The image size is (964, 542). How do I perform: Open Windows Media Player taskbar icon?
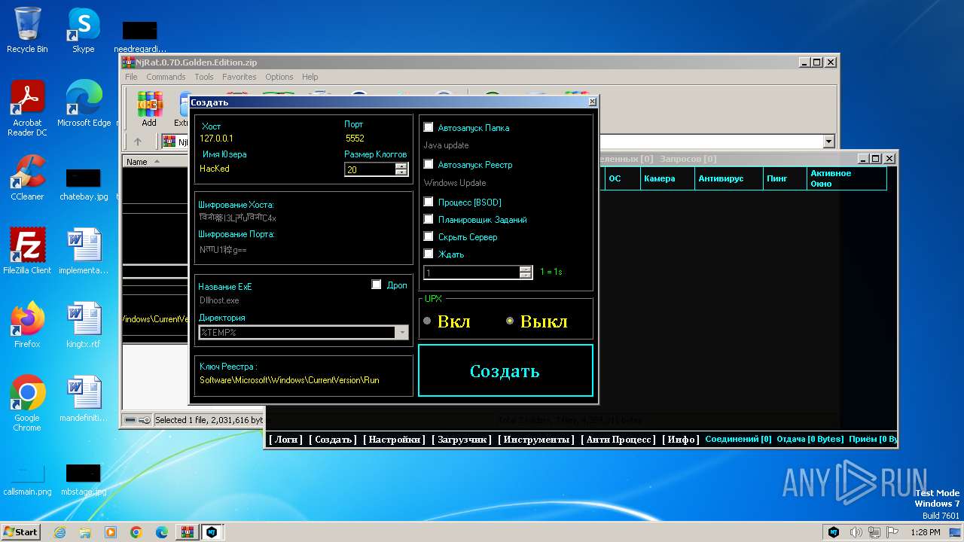click(111, 532)
